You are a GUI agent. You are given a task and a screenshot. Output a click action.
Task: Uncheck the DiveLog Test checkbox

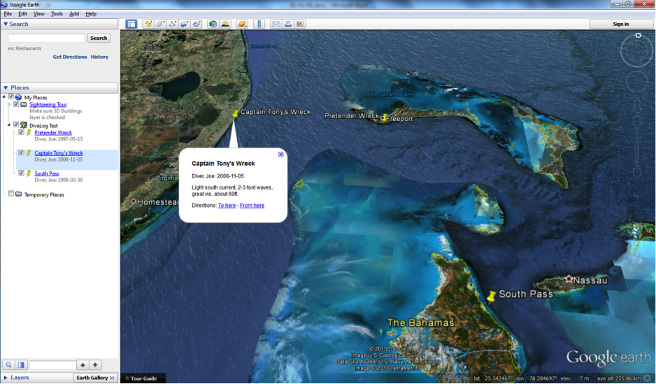click(x=16, y=125)
